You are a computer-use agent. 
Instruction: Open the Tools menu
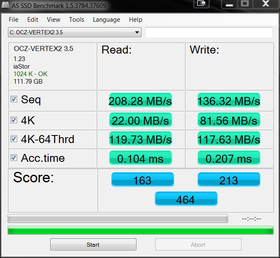(77, 20)
